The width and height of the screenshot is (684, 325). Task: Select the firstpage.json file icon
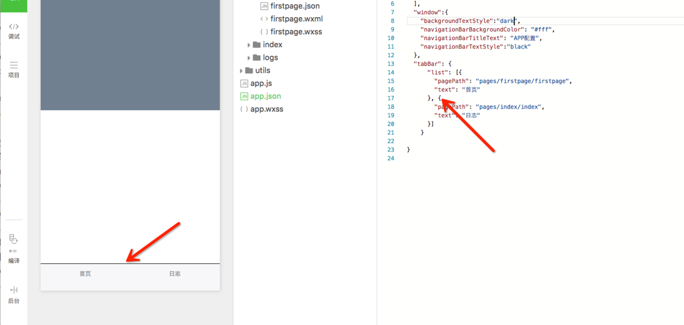[x=264, y=6]
